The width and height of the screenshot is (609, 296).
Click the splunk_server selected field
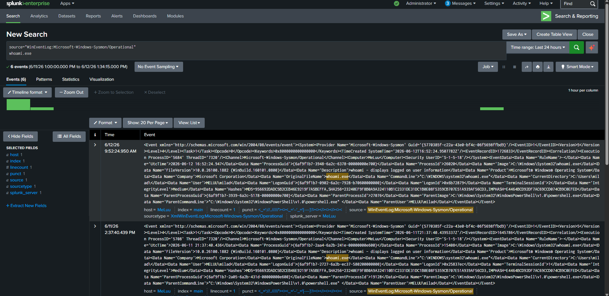tap(24, 193)
